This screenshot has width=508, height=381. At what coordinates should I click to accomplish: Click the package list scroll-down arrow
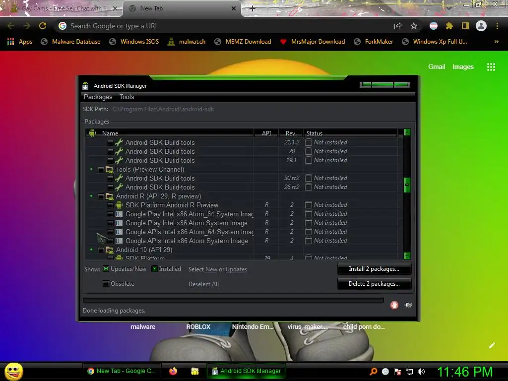pos(407,255)
